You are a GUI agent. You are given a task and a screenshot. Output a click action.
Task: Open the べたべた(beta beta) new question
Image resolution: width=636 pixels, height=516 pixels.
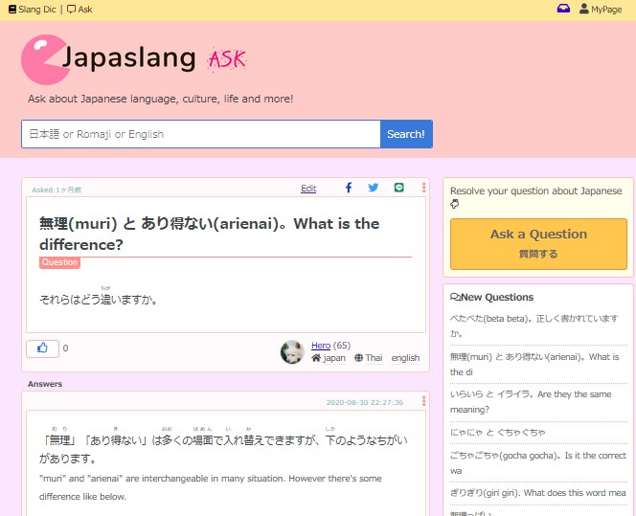(534, 325)
